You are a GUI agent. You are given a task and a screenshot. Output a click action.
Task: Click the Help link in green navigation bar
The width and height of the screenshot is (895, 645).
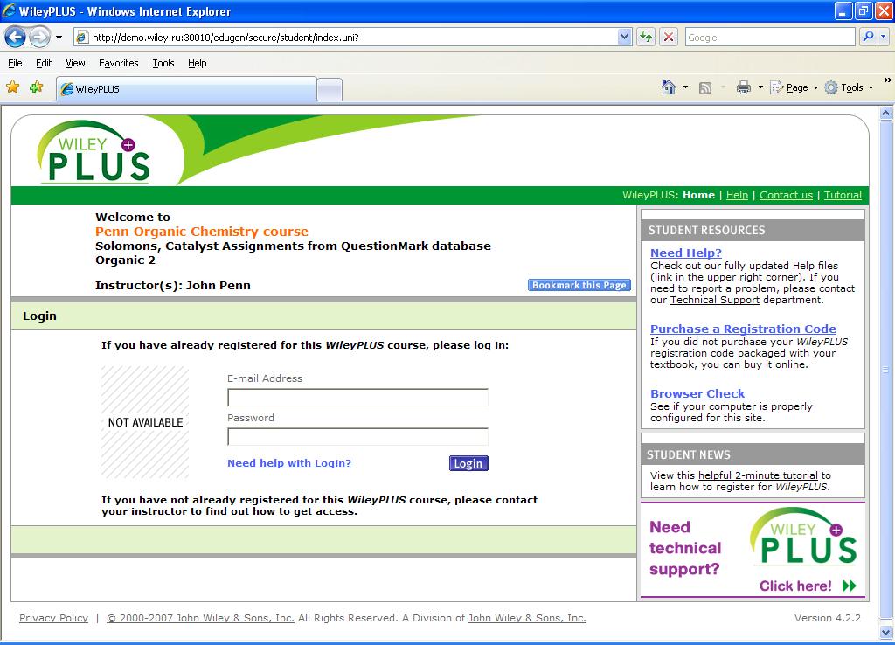[737, 195]
